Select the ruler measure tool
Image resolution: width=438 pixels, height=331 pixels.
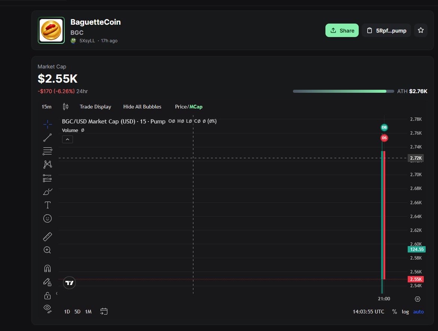(x=48, y=237)
